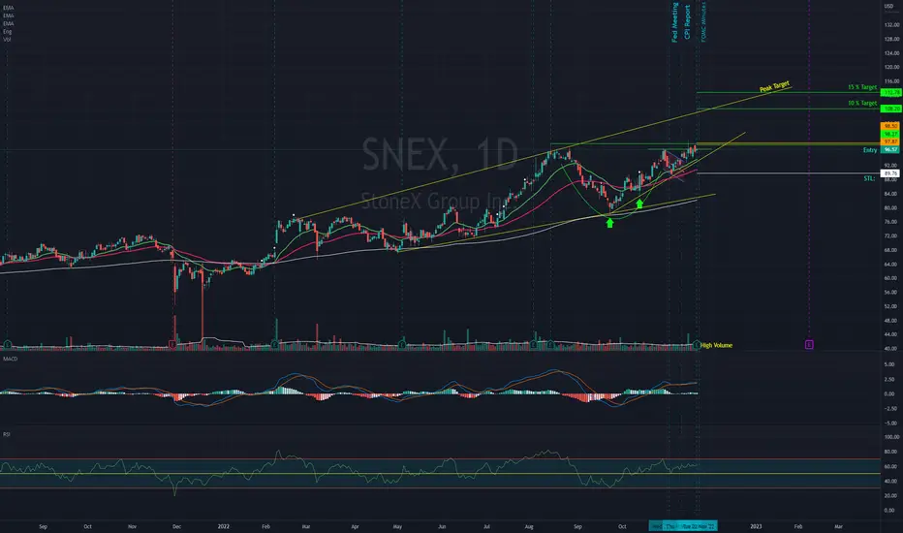Select the 'Peak Target' trendline label

coord(774,87)
